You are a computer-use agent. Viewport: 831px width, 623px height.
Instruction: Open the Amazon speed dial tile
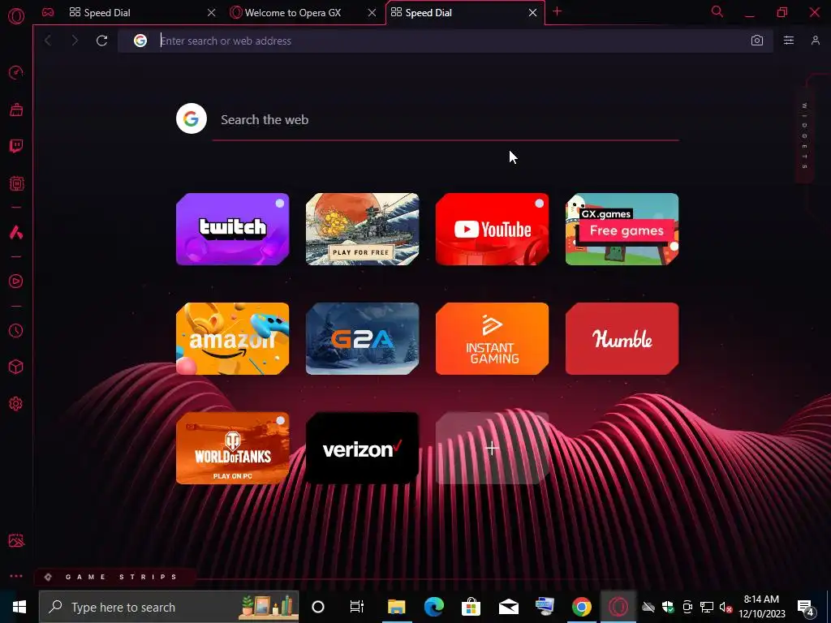click(x=233, y=338)
